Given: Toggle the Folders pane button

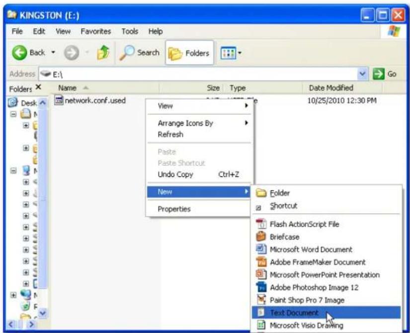Looking at the screenshot, I should (x=189, y=53).
